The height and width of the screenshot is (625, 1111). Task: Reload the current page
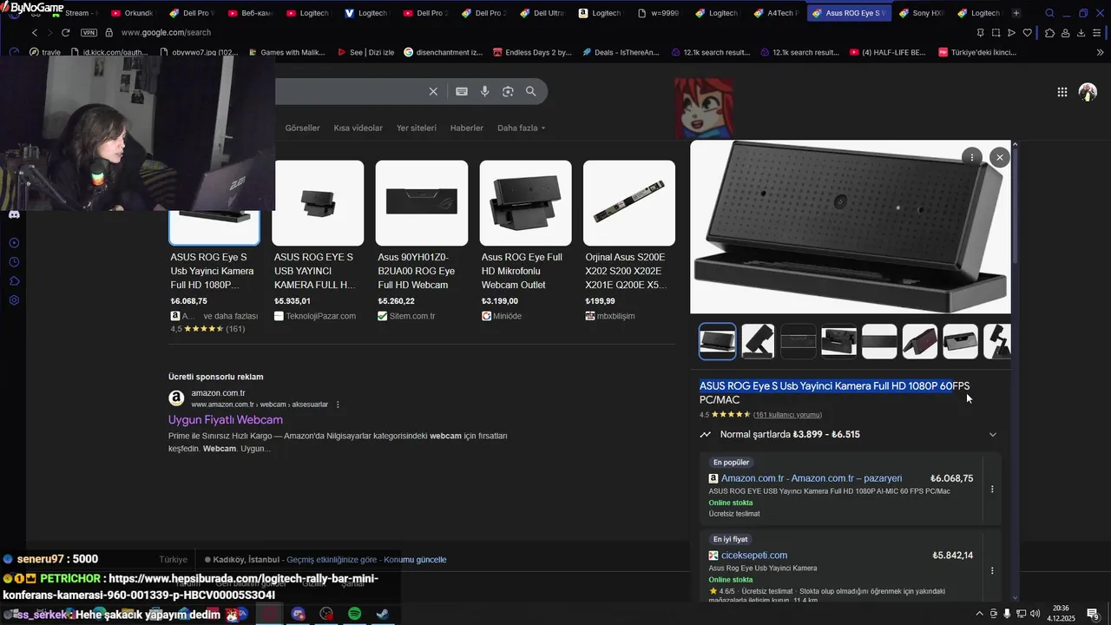pos(65,33)
